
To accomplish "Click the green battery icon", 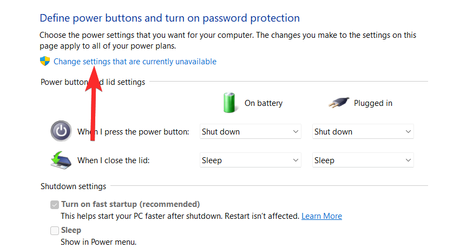I will [229, 103].
